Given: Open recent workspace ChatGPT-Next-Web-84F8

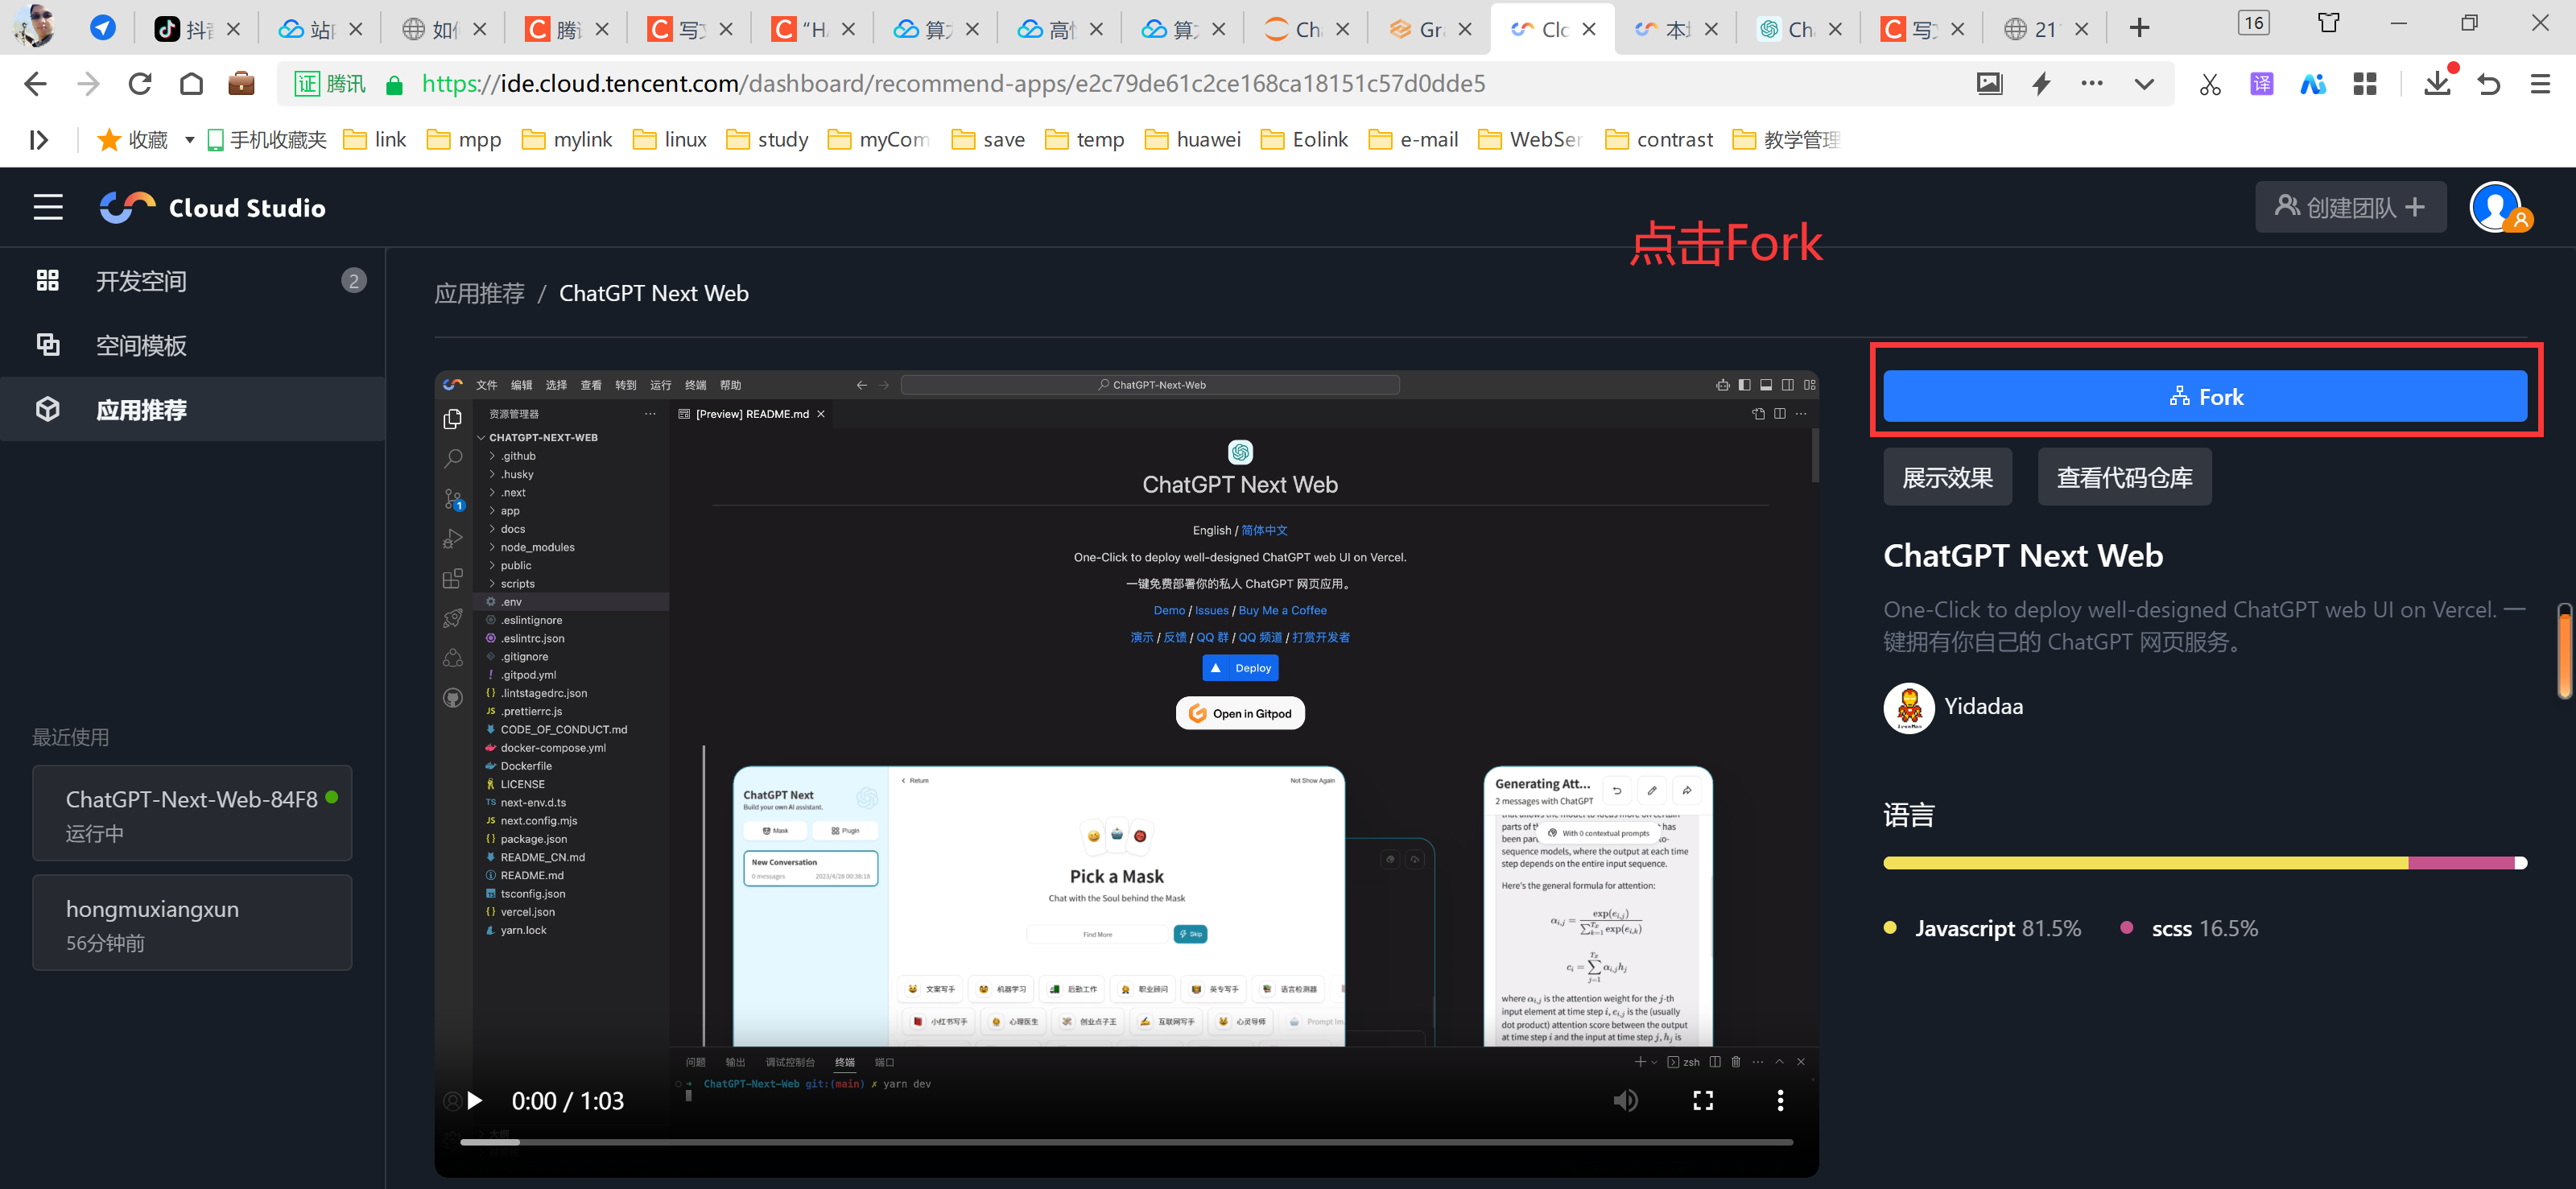Looking at the screenshot, I should (192, 813).
